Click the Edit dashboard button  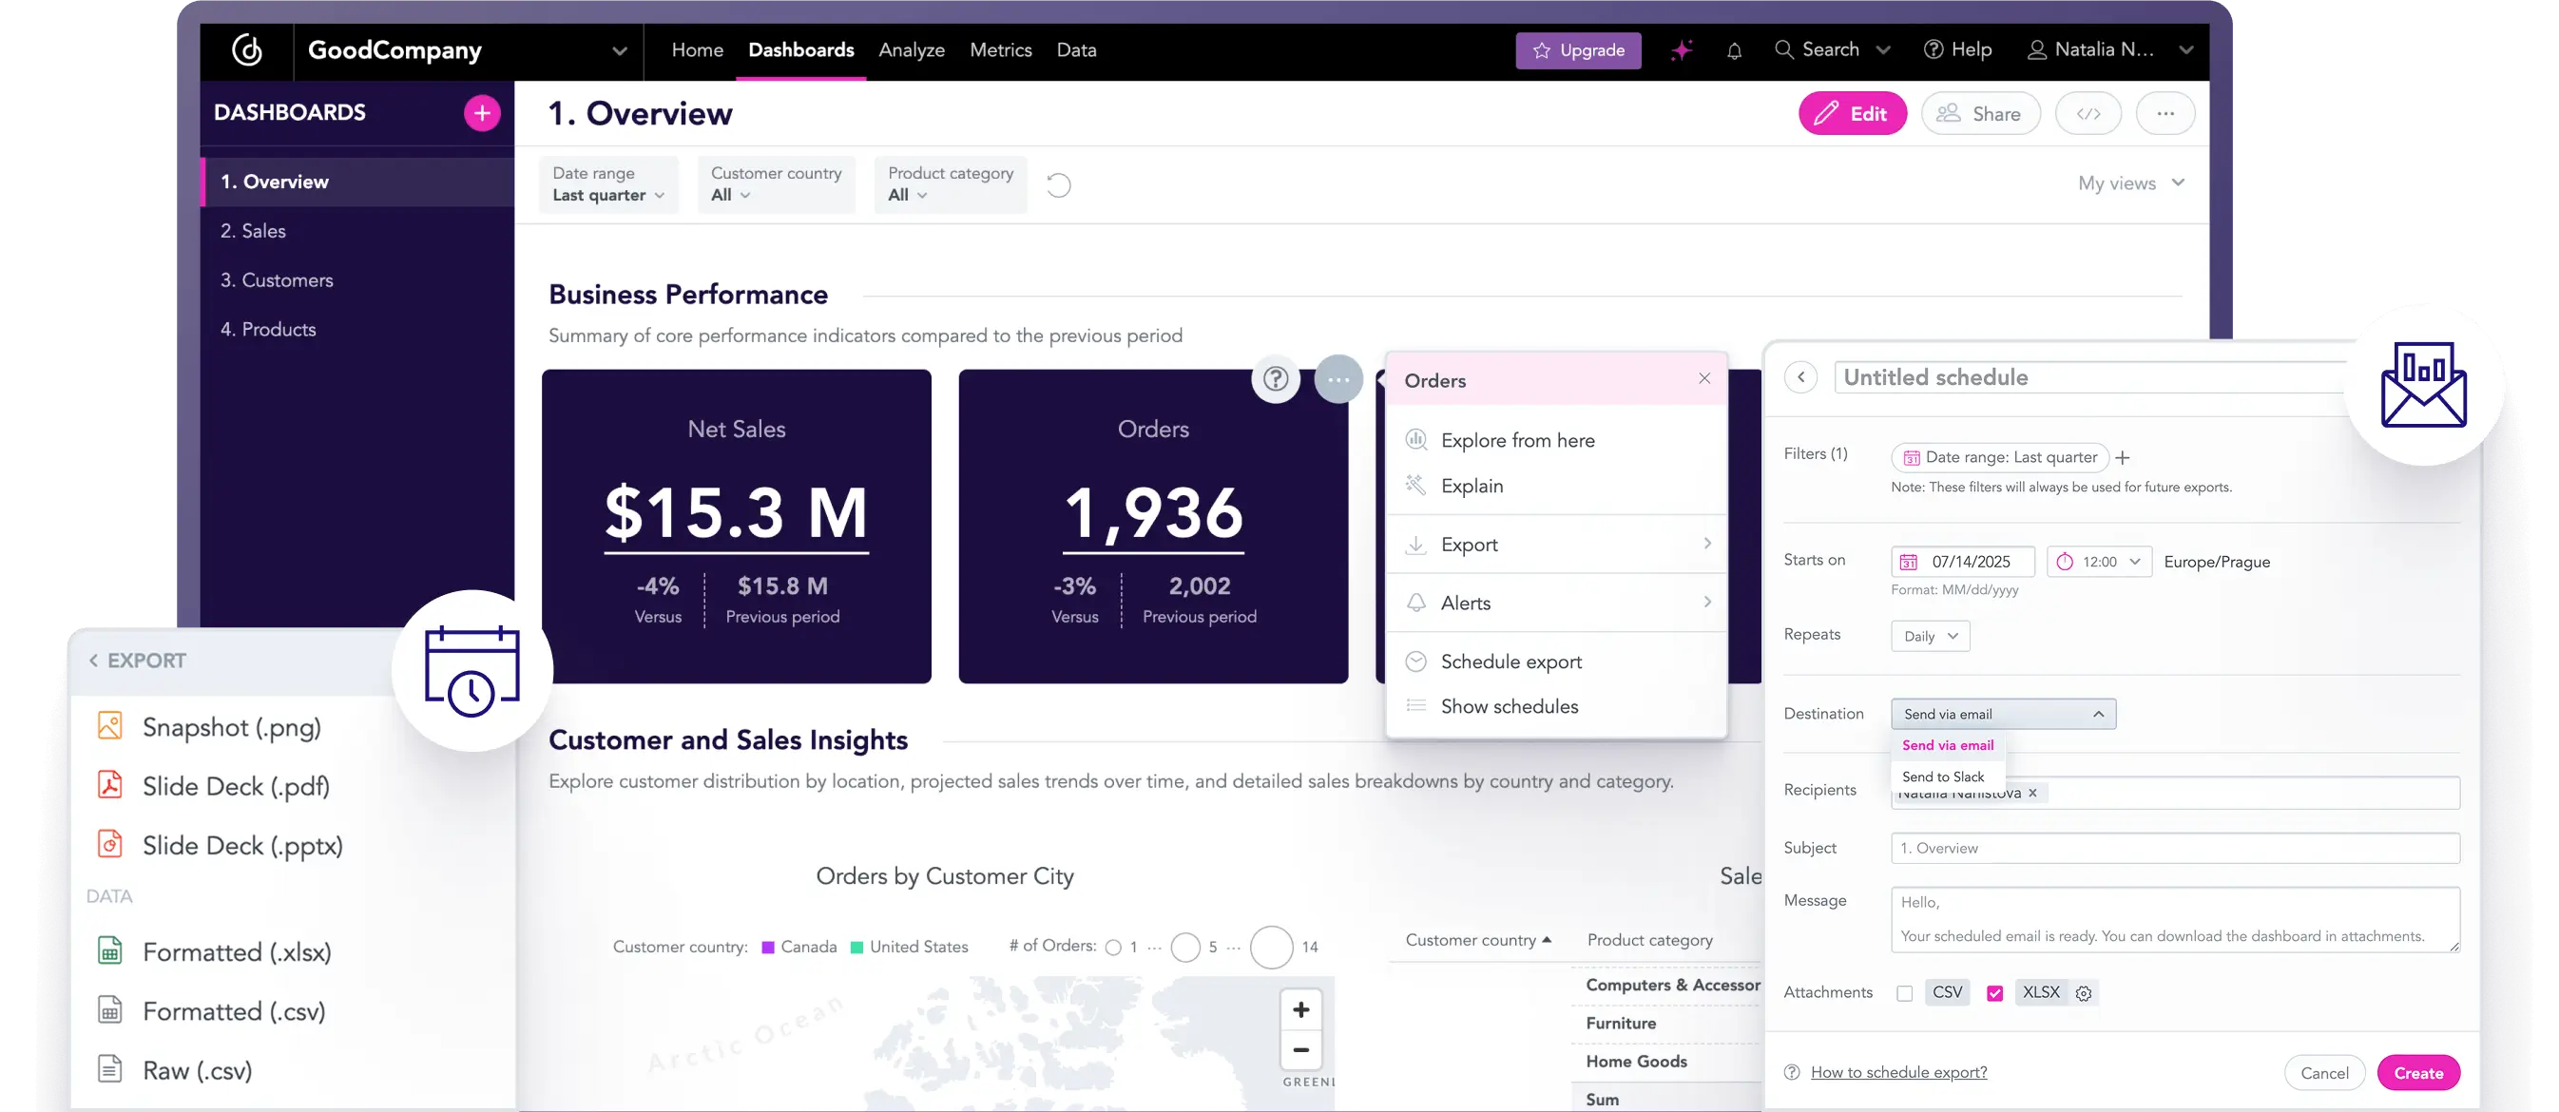pyautogui.click(x=1852, y=113)
